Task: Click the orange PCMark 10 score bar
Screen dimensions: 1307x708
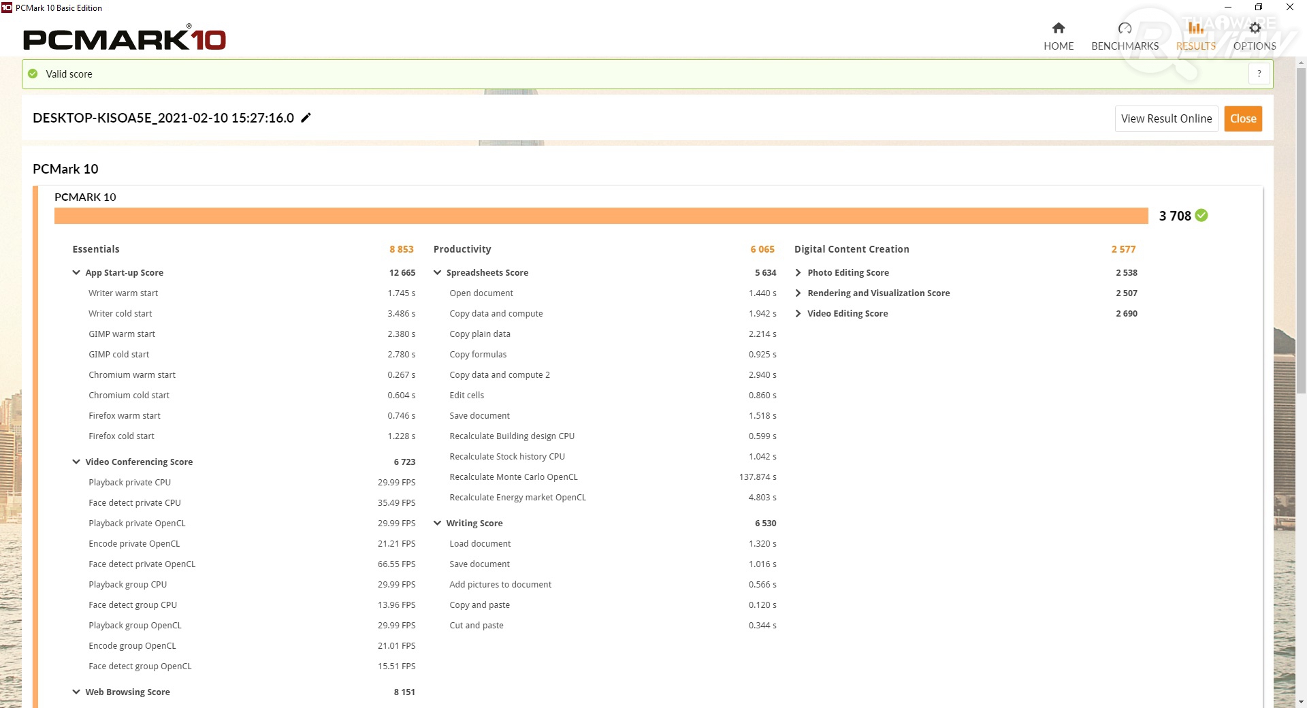Action: point(601,216)
